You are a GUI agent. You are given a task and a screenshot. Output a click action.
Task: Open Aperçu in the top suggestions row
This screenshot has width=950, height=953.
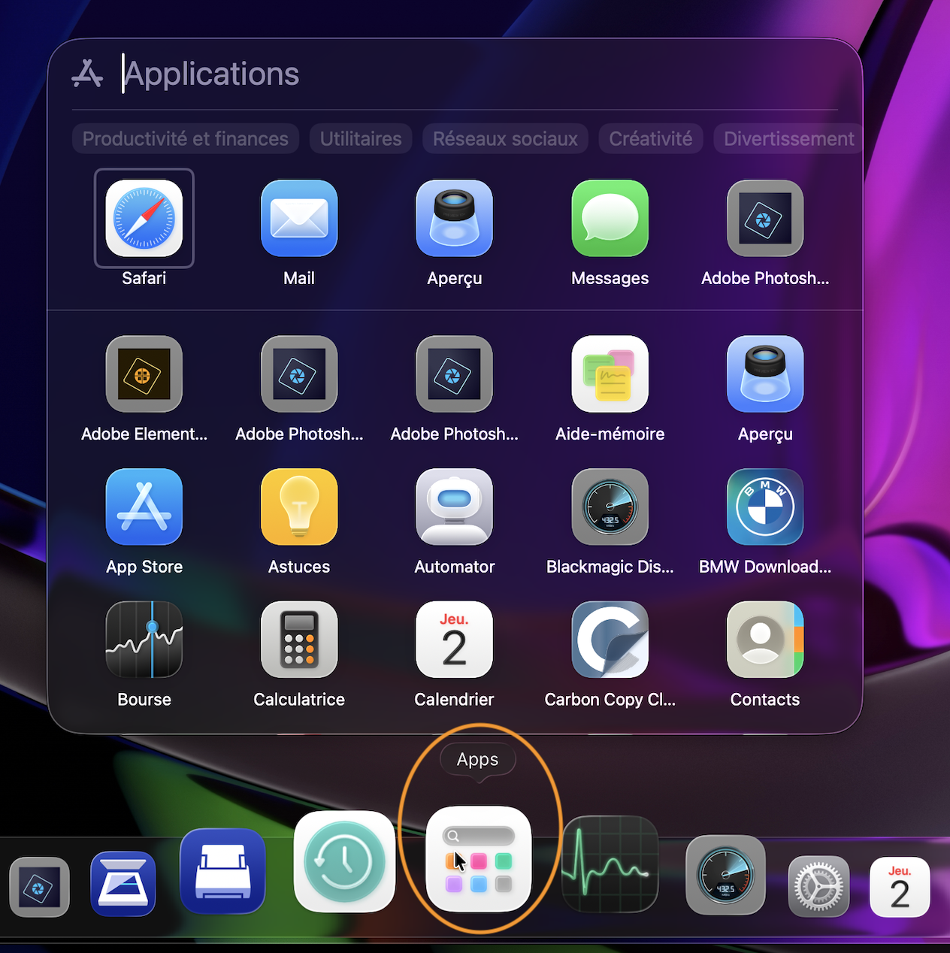click(x=455, y=218)
